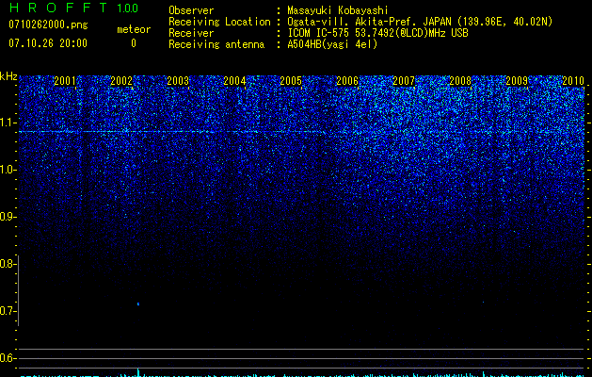The image size is (592, 377).
Task: Click the 2003 time marker
Action: coord(178,80)
